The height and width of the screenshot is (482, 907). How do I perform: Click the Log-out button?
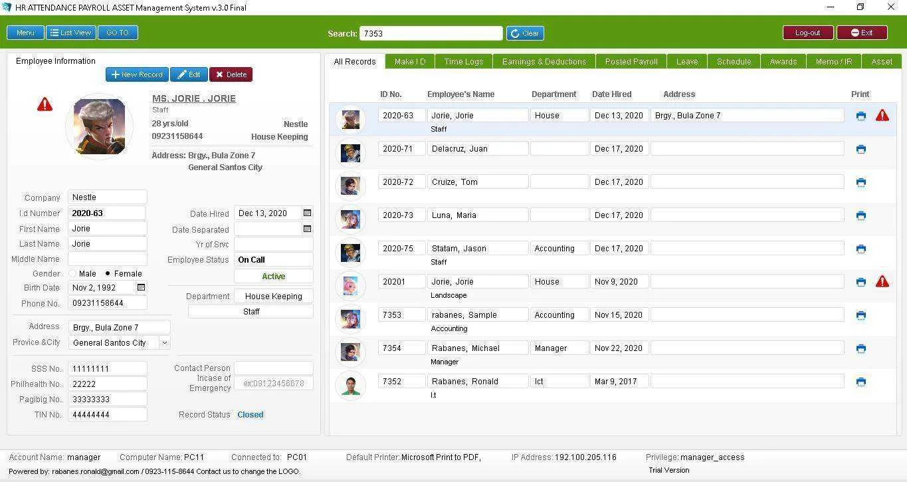tap(807, 33)
